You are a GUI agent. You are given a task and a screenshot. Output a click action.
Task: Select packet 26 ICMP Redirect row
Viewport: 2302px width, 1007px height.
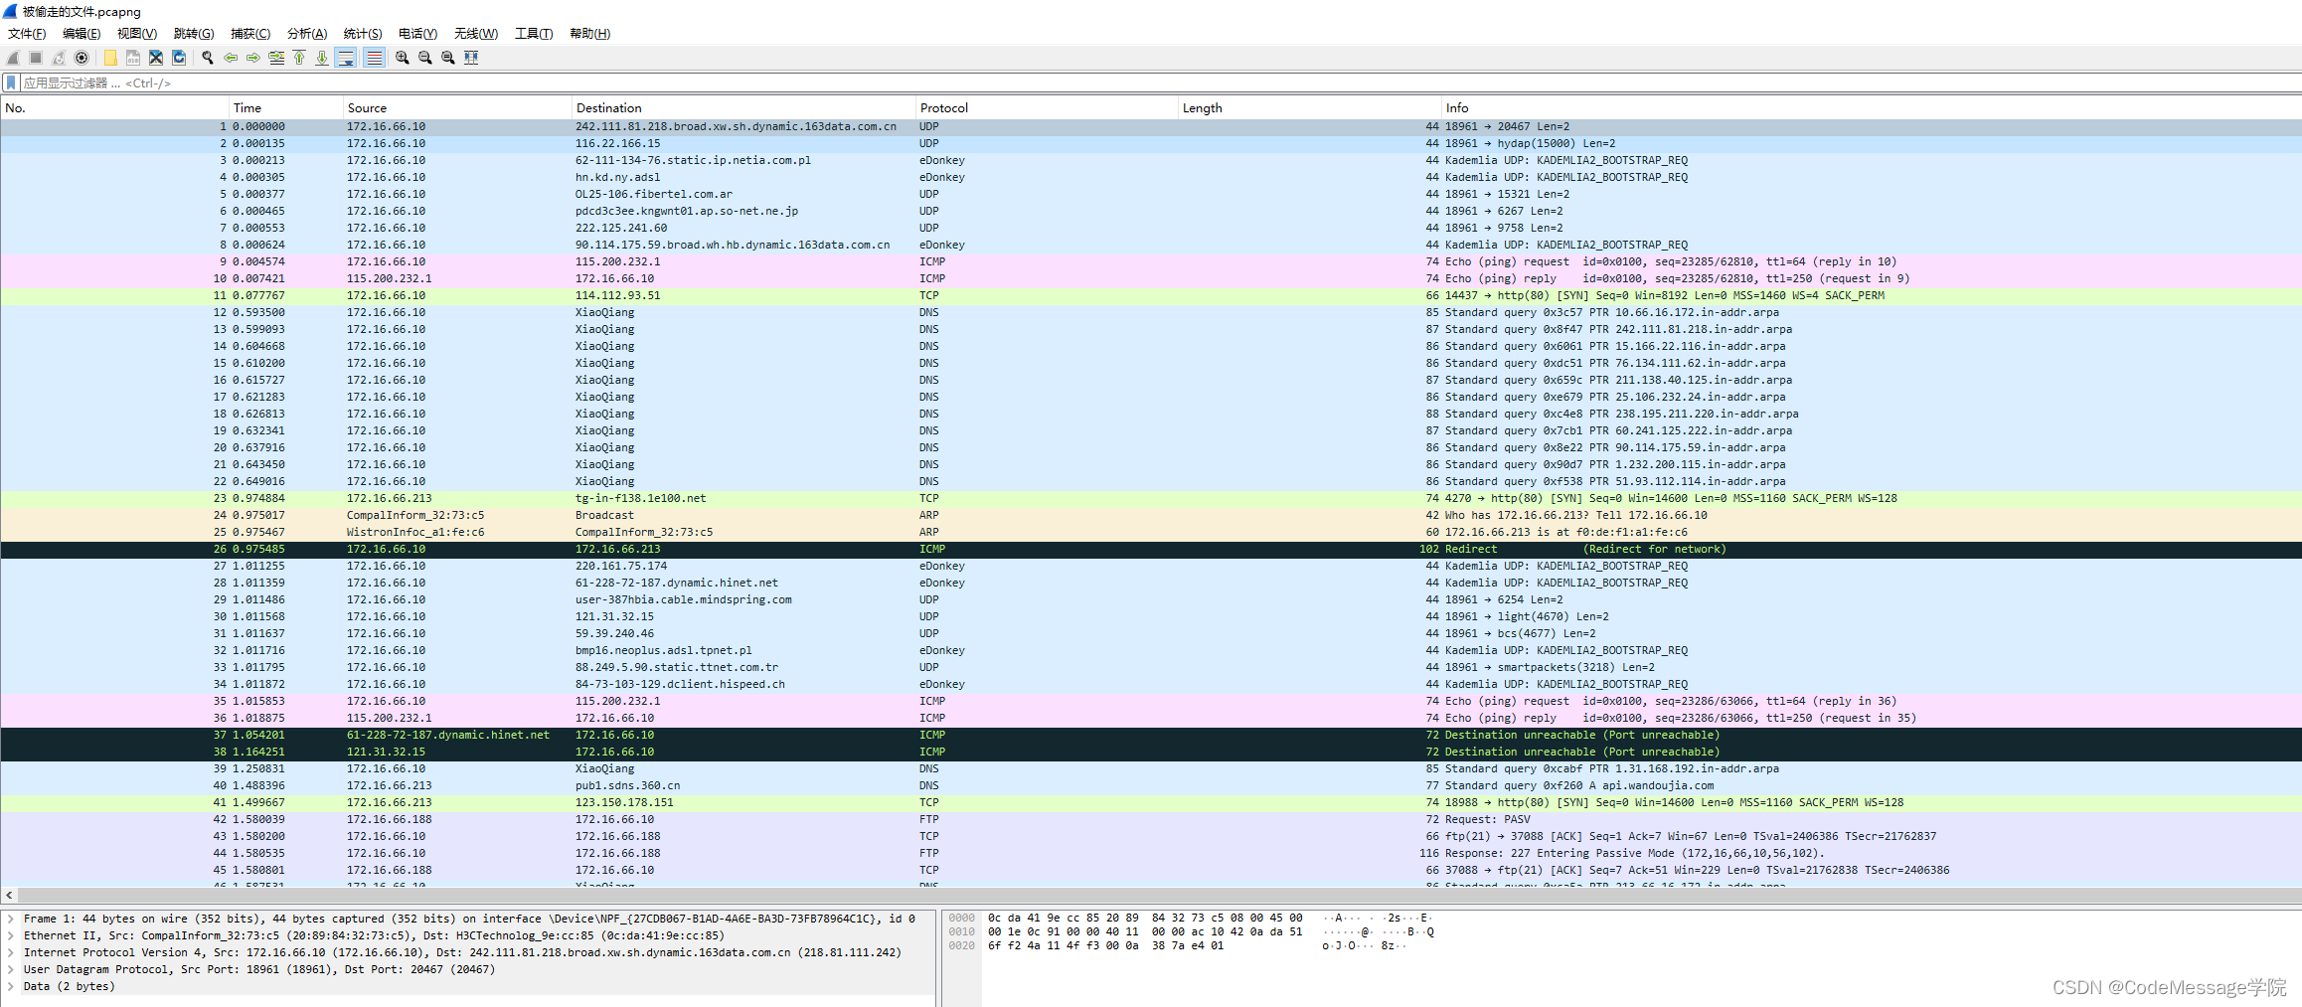[x=1151, y=550]
